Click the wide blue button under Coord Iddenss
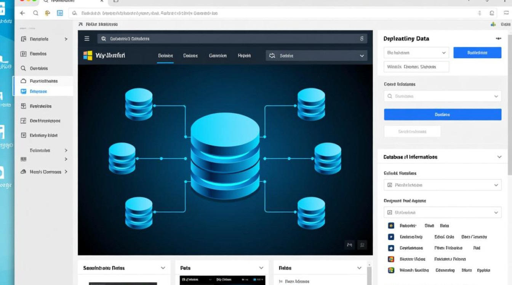Viewport: 512px width, 285px height. click(442, 114)
